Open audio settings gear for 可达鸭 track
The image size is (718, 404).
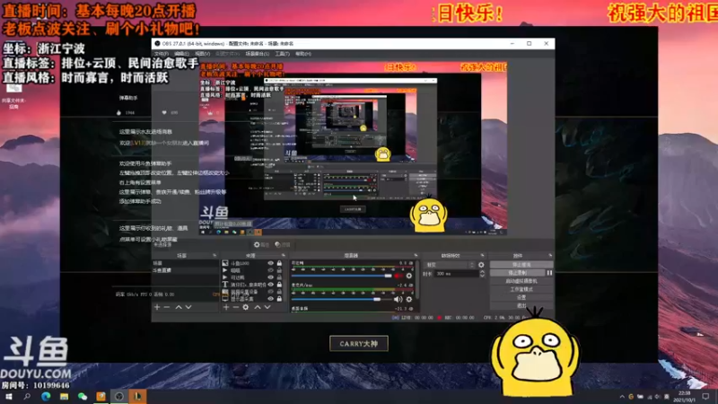[409, 276]
